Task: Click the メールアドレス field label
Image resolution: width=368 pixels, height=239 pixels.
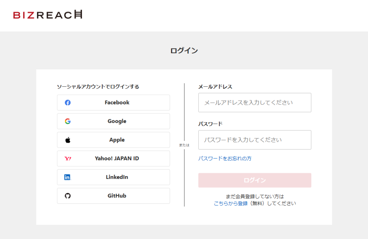Action: (x=215, y=87)
